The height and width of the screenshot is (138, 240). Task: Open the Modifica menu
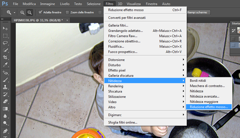29,4
